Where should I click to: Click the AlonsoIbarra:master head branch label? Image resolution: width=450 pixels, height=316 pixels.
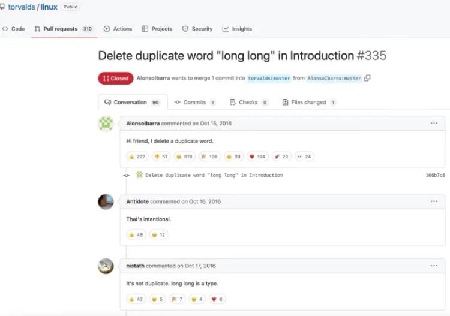(334, 79)
